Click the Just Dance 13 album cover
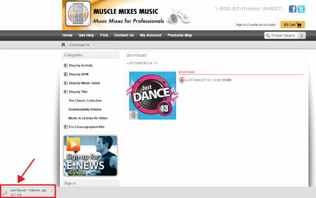This screenshot has height=198, width=316. [x=152, y=96]
